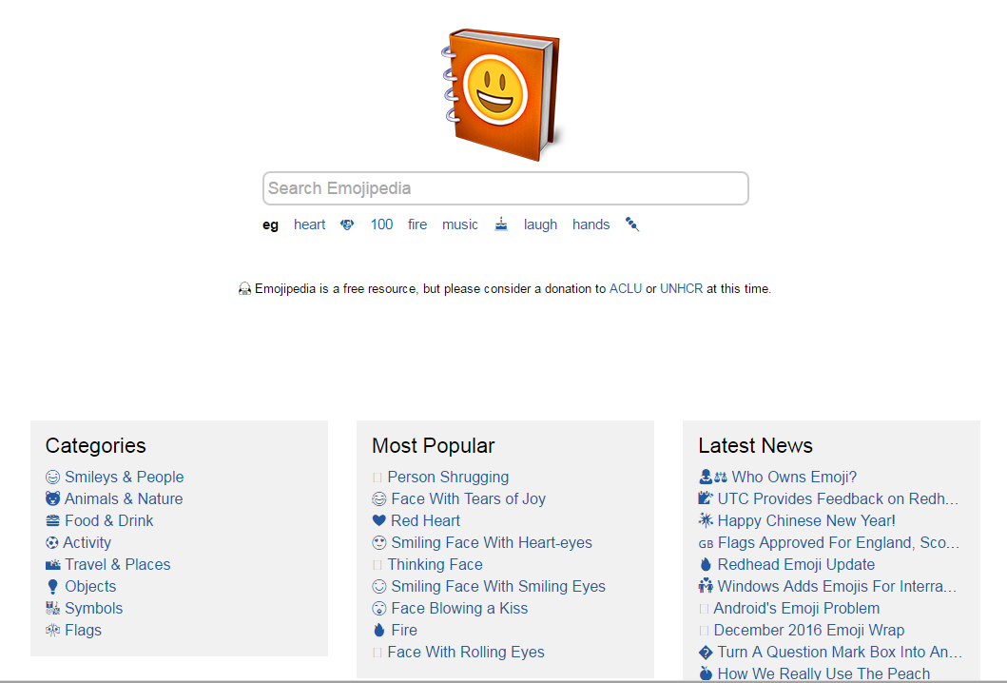1007x683 pixels.
Task: Open Smiling Face With Smiling Eyes page
Action: pyautogui.click(x=498, y=587)
